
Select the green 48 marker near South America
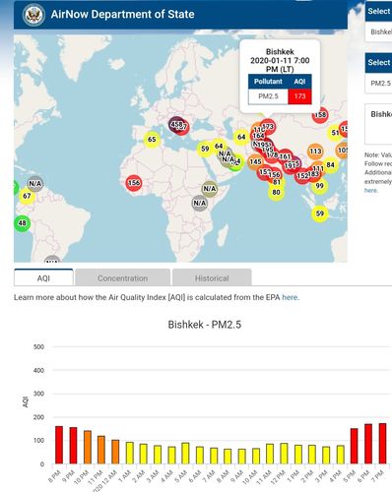[22, 223]
